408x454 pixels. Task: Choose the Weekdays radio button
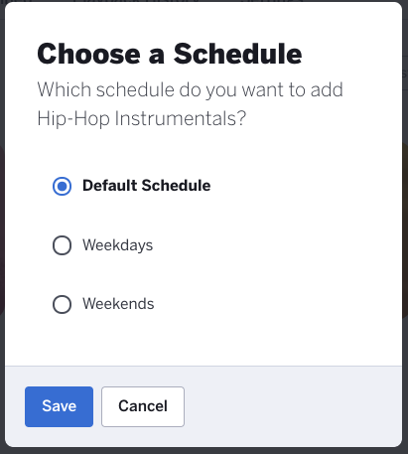coord(62,245)
